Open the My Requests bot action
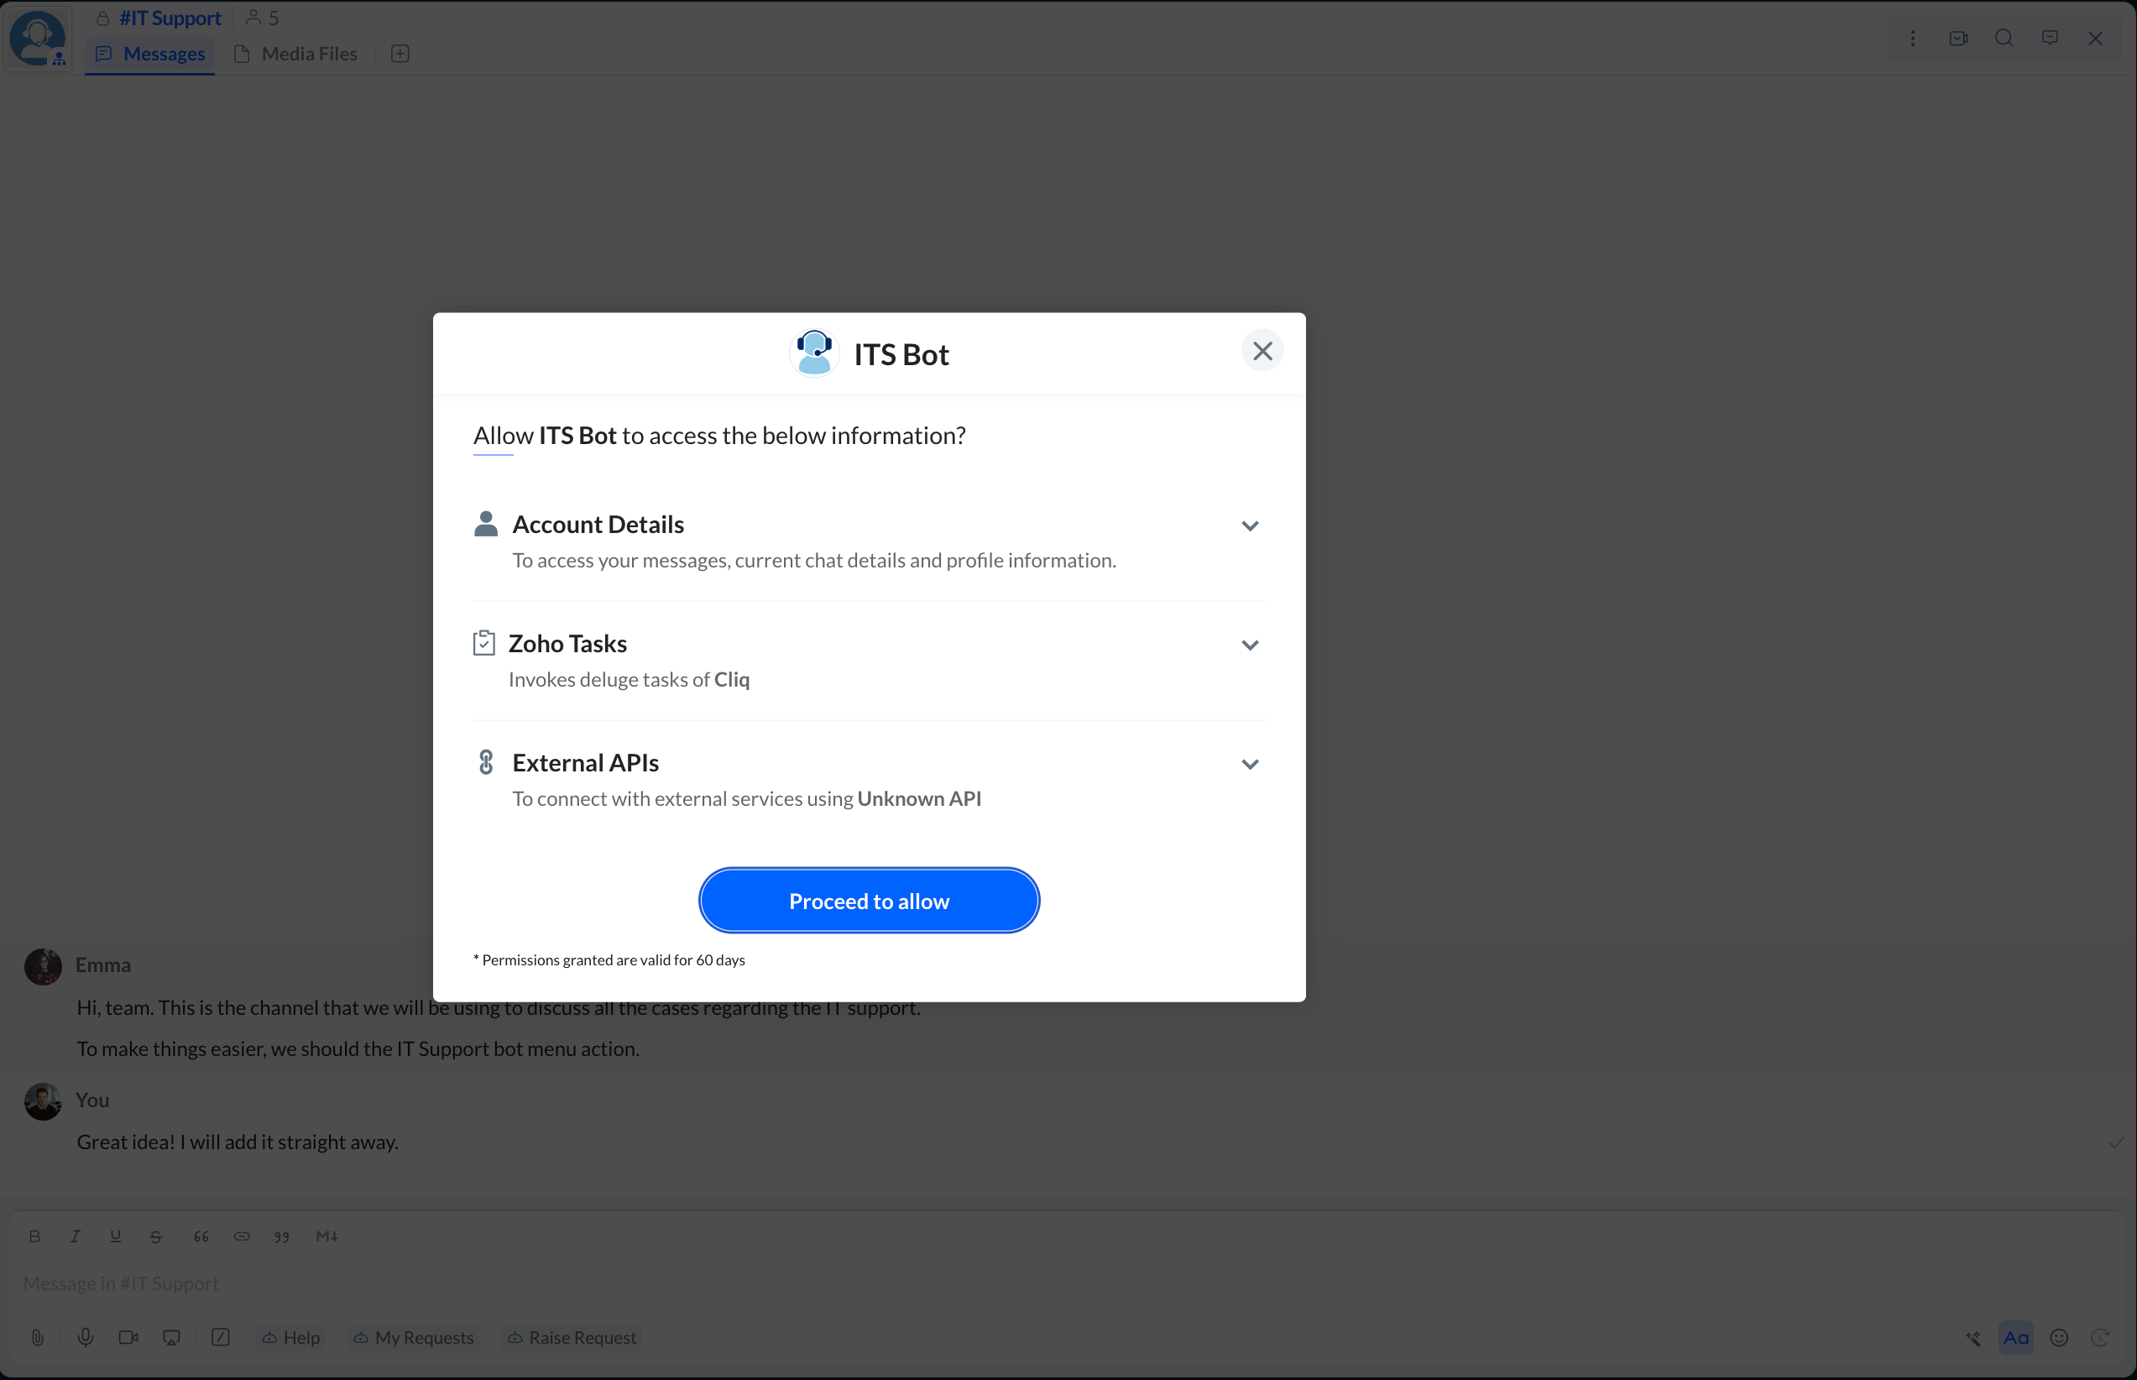This screenshot has width=2137, height=1380. pos(413,1338)
